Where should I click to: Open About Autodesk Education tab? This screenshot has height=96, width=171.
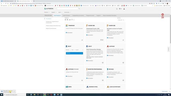110,15
